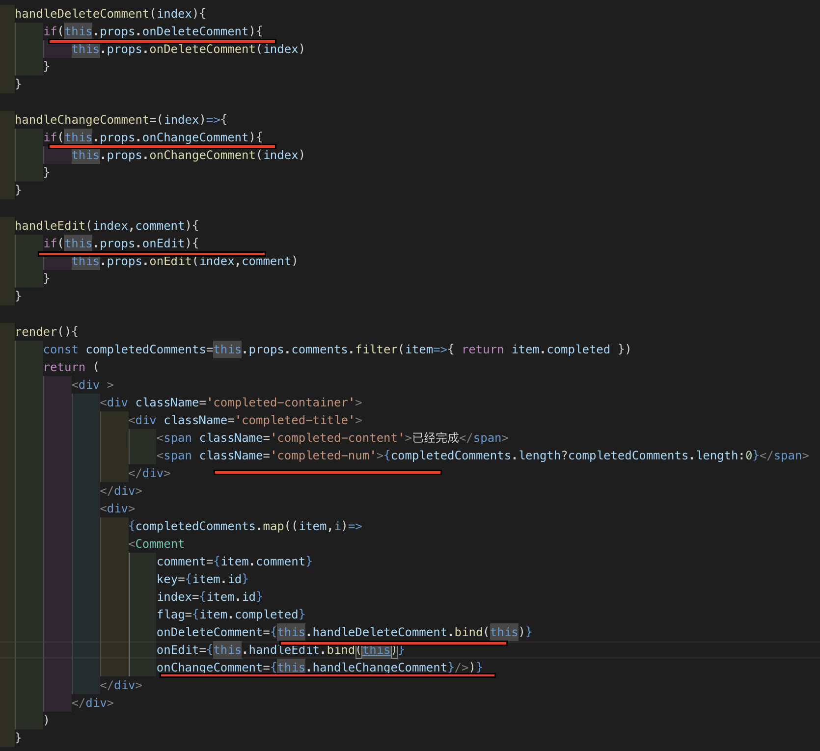Click the flag={item.completed} prop
This screenshot has height=751, width=820.
point(231,615)
